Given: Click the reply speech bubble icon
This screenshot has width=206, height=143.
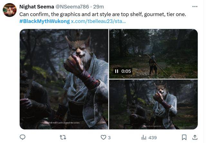Looking at the screenshot, I should coord(23,137).
